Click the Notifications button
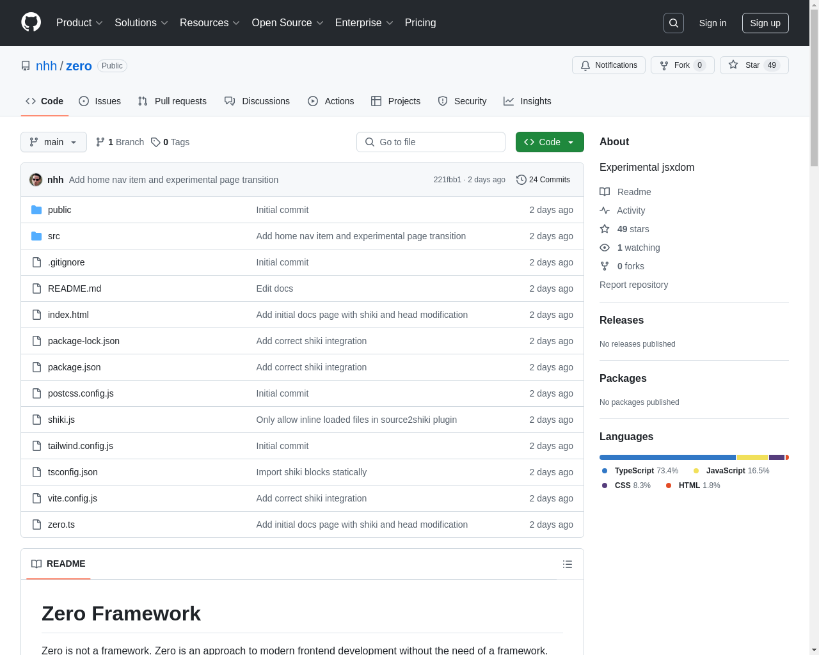The image size is (819, 655). click(x=608, y=65)
